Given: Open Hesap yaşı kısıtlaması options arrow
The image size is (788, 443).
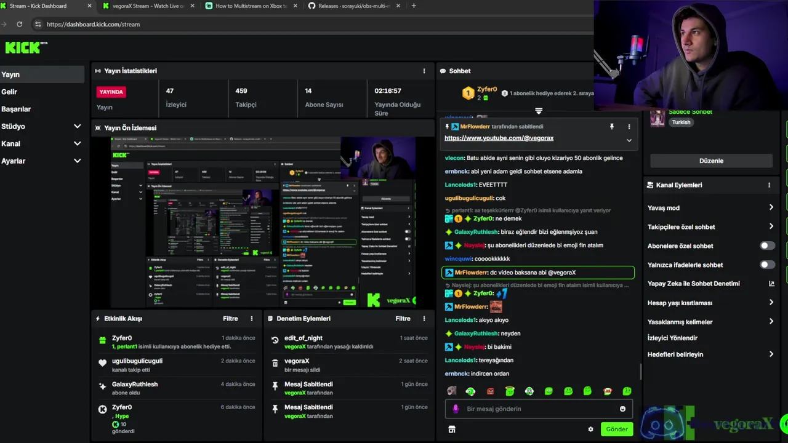Looking at the screenshot, I should coord(771,303).
